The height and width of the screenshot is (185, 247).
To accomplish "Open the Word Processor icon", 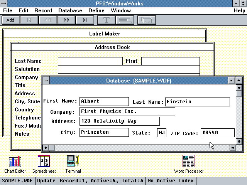I will (189, 164).
